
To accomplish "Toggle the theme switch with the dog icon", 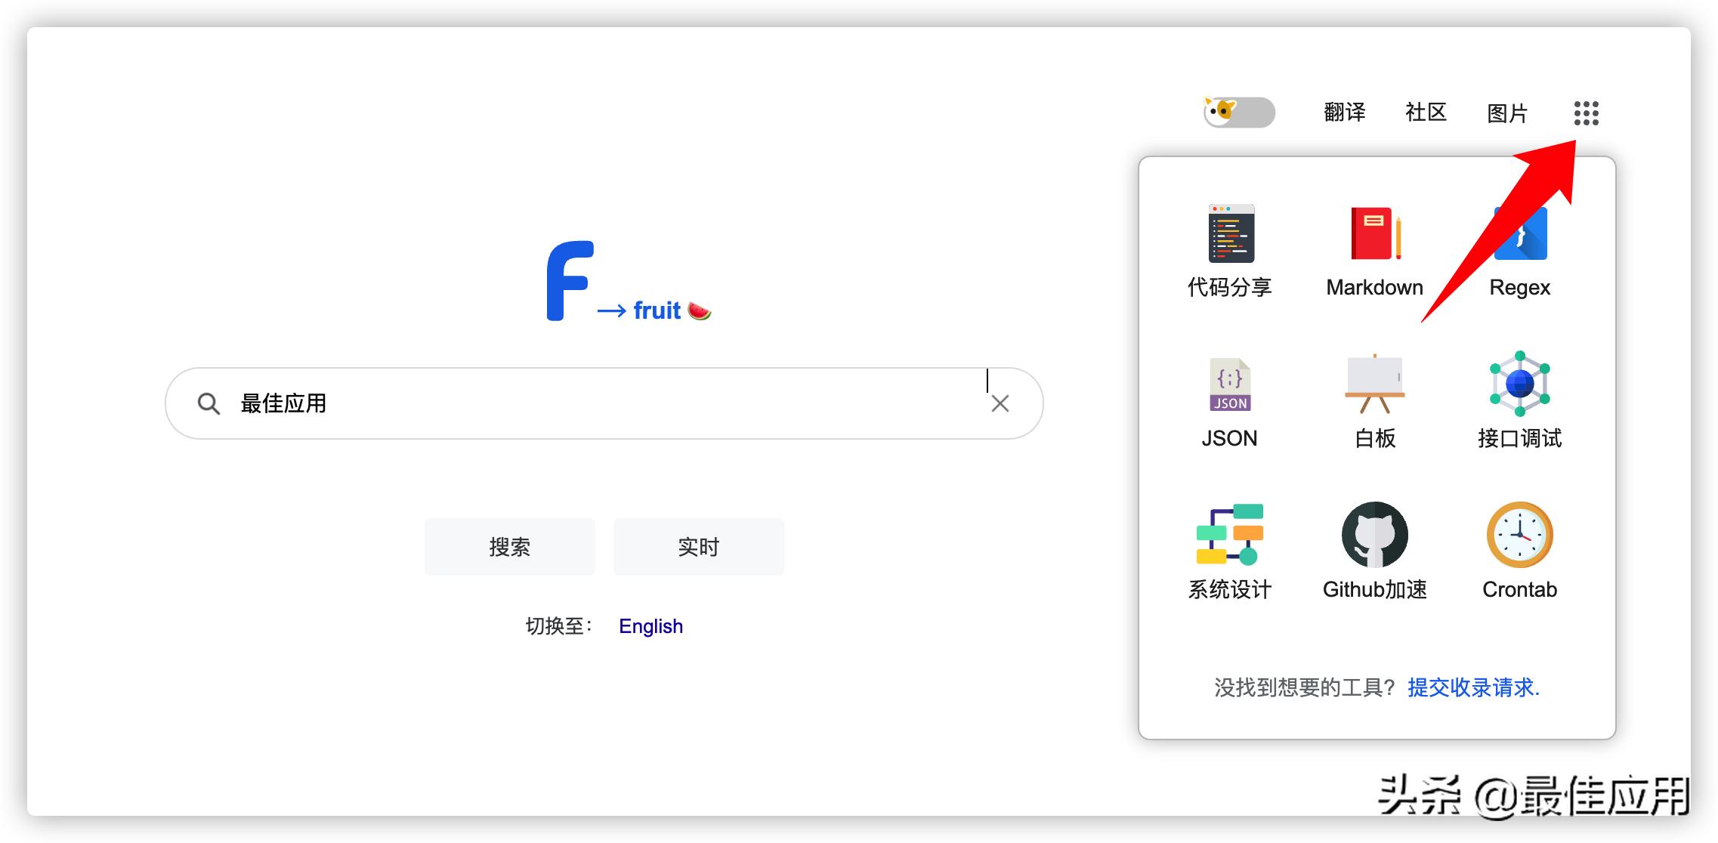I will pos(1238,112).
